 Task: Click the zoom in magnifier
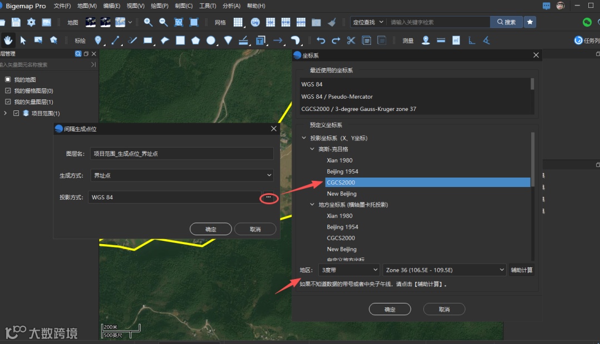pos(148,22)
